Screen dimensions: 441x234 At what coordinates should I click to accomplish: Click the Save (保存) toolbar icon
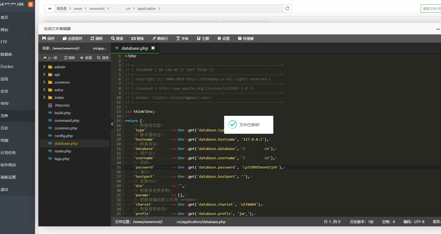48,38
